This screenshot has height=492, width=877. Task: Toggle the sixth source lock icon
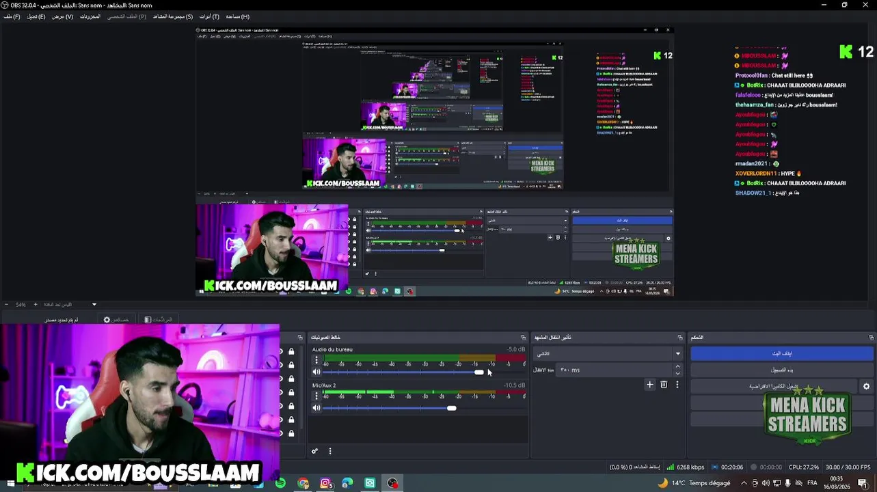pyautogui.click(x=291, y=420)
